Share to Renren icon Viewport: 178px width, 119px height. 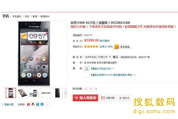[42, 104]
